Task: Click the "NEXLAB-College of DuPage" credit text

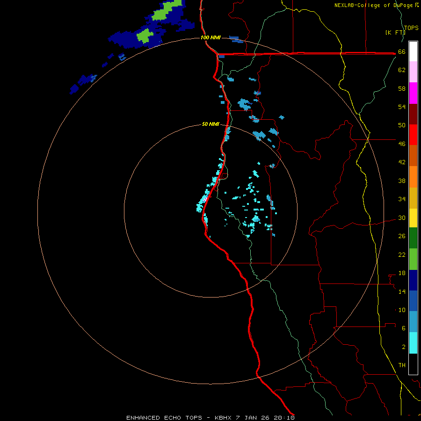Action: (373, 5)
